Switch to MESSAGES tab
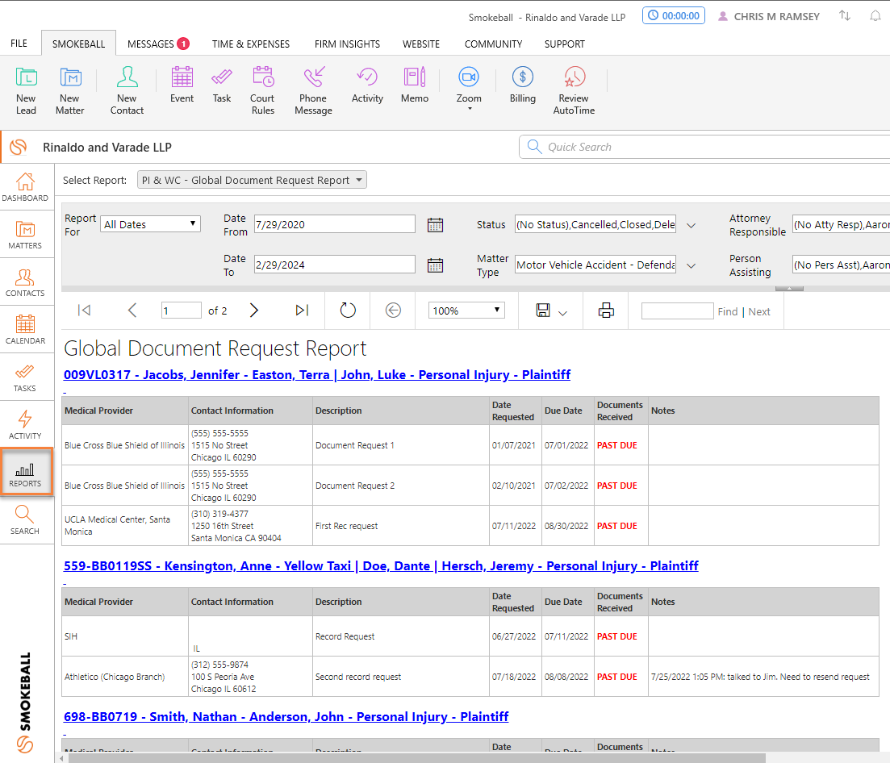The width and height of the screenshot is (890, 763). point(158,44)
